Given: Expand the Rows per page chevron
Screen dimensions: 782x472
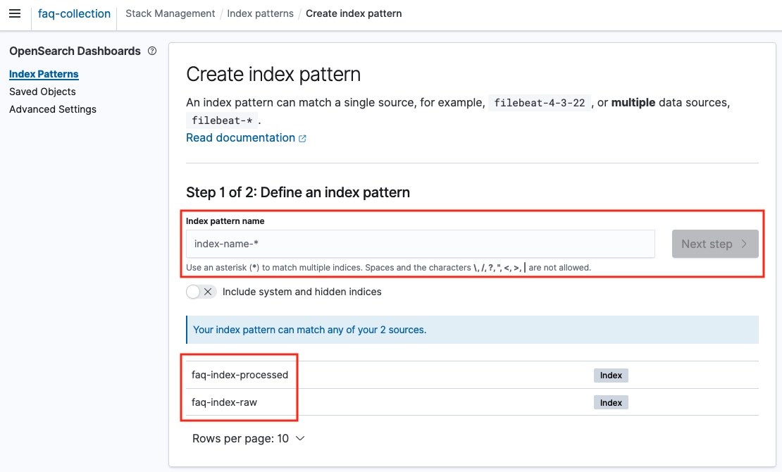Looking at the screenshot, I should [299, 439].
